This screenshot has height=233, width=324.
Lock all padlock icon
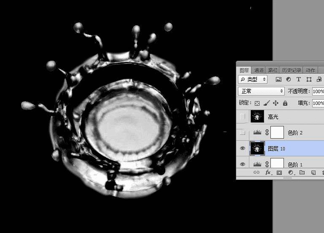[x=285, y=103]
